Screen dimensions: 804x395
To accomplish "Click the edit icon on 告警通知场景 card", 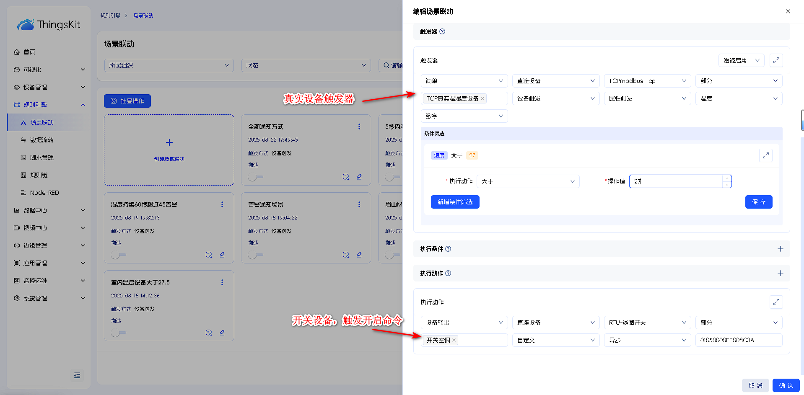I will pyautogui.click(x=359, y=255).
